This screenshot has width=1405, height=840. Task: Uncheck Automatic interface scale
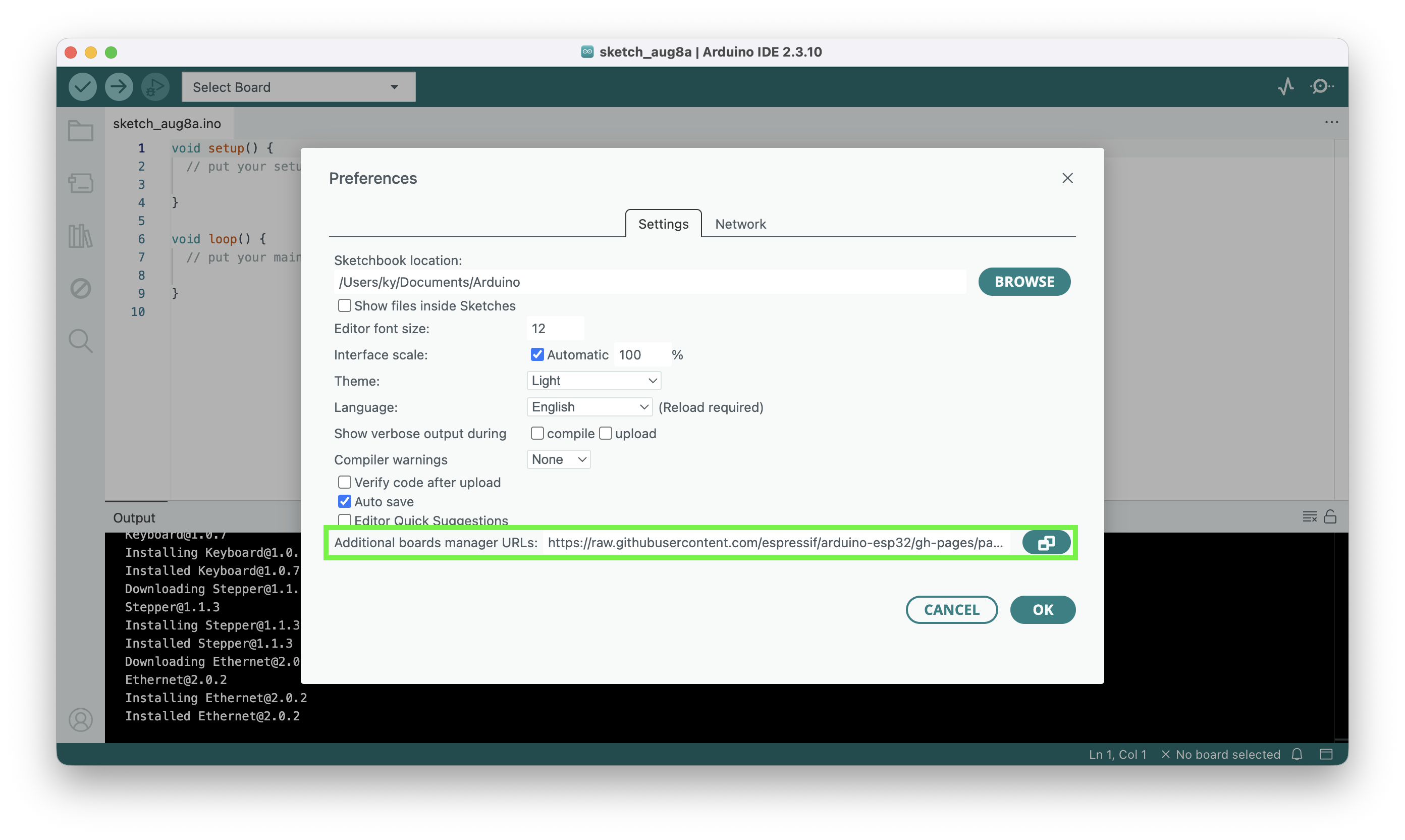coord(537,354)
